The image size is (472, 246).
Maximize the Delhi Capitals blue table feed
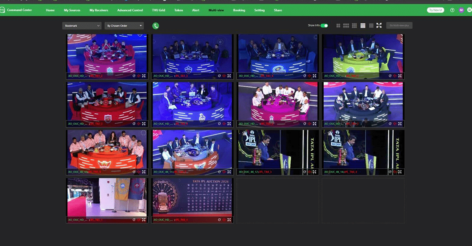pyautogui.click(x=229, y=76)
